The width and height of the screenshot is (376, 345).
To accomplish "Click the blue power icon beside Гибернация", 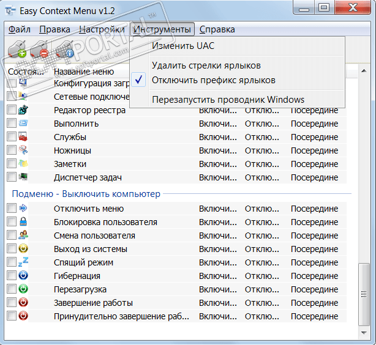I will [23, 275].
